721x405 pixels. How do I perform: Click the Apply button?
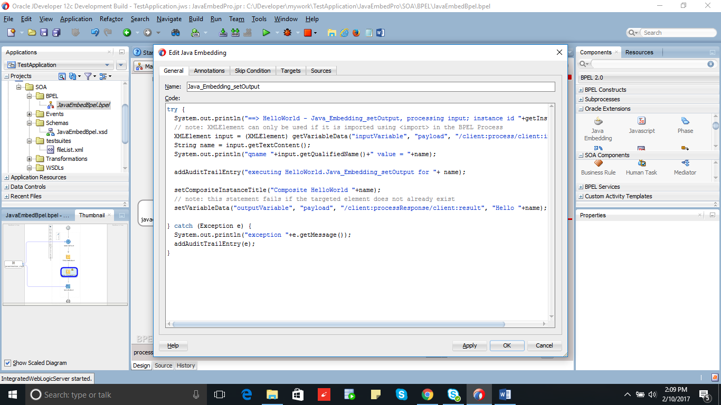point(469,345)
